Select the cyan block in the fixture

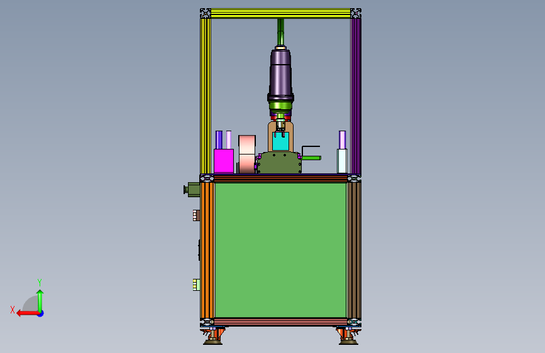(x=280, y=141)
